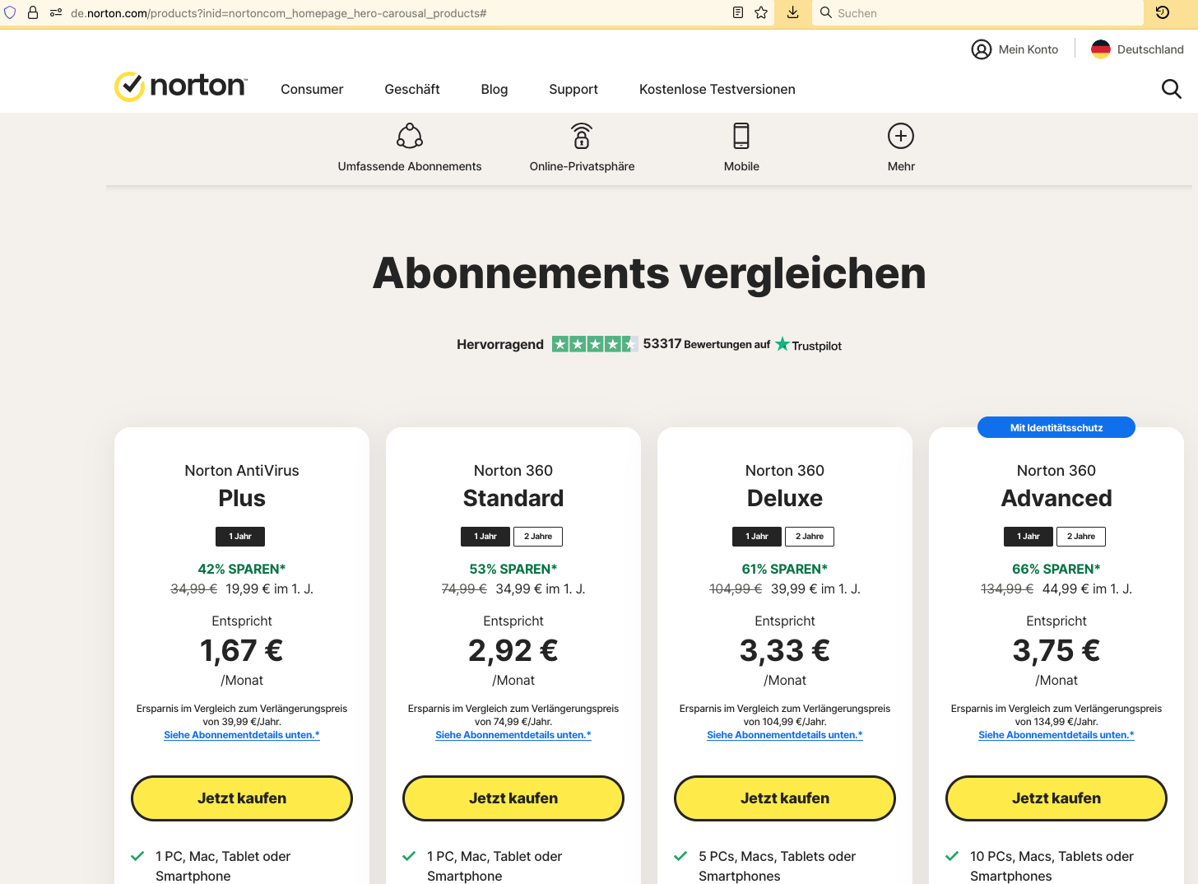
Task: Go to Kostenlose Testversionen
Action: click(x=717, y=89)
